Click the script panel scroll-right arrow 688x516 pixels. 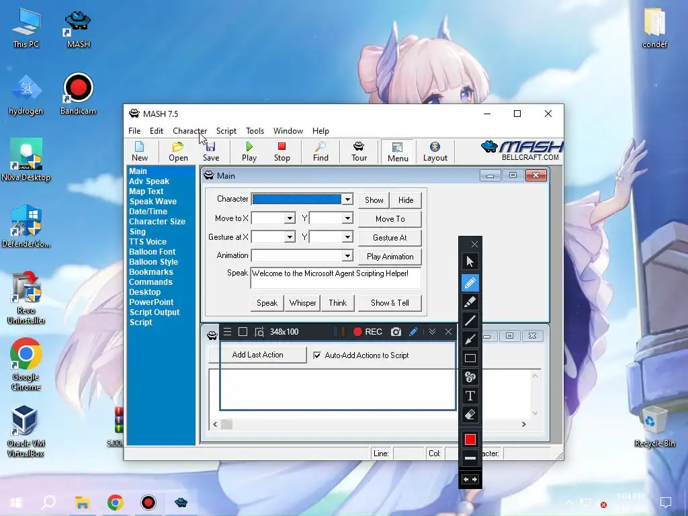click(523, 425)
